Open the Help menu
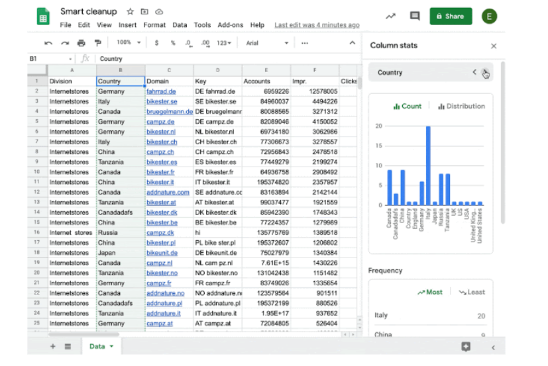Image resolution: width=548 pixels, height=366 pixels. tap(257, 24)
